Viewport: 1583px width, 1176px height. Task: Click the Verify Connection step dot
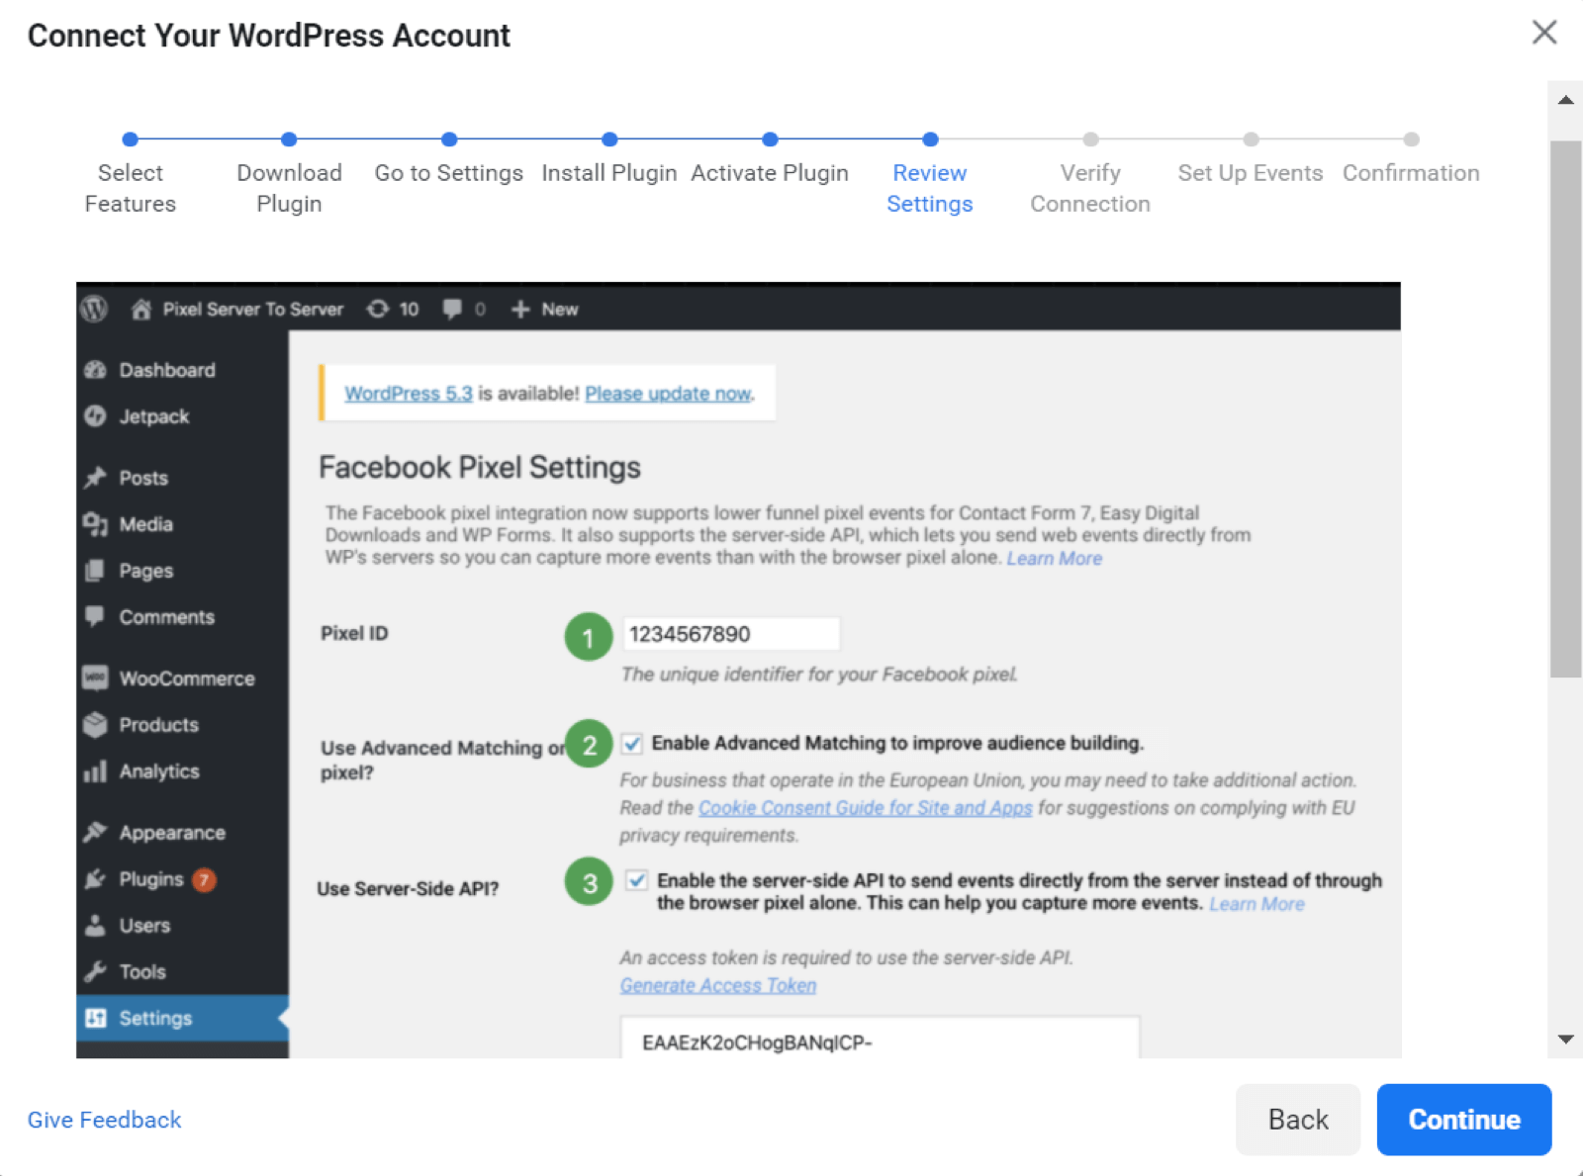[x=1090, y=139]
